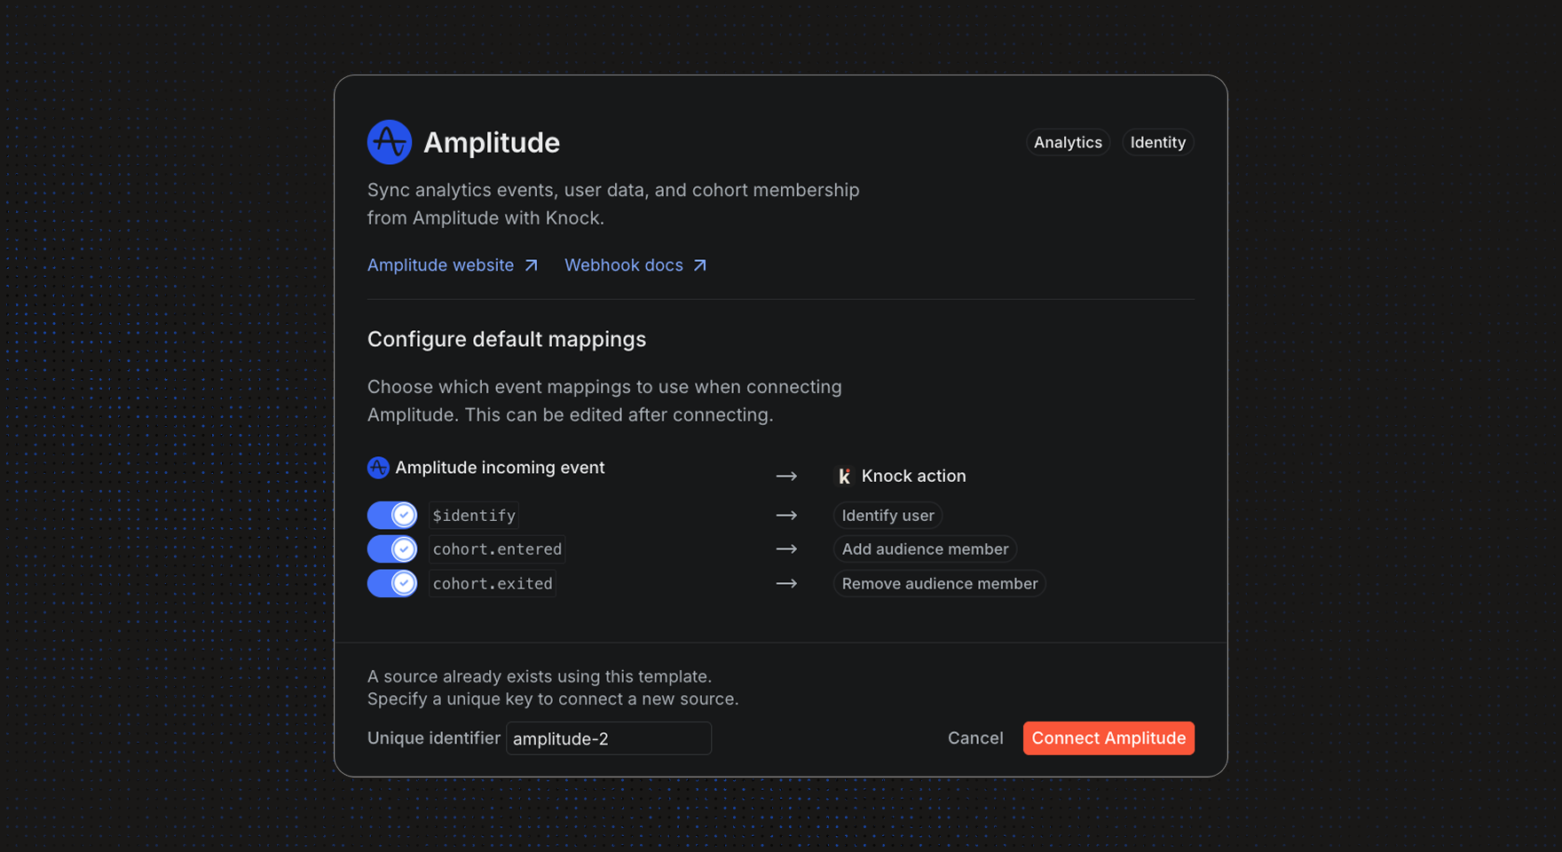
Task: Click the external arrow icon after Webhook docs
Action: [x=700, y=265]
